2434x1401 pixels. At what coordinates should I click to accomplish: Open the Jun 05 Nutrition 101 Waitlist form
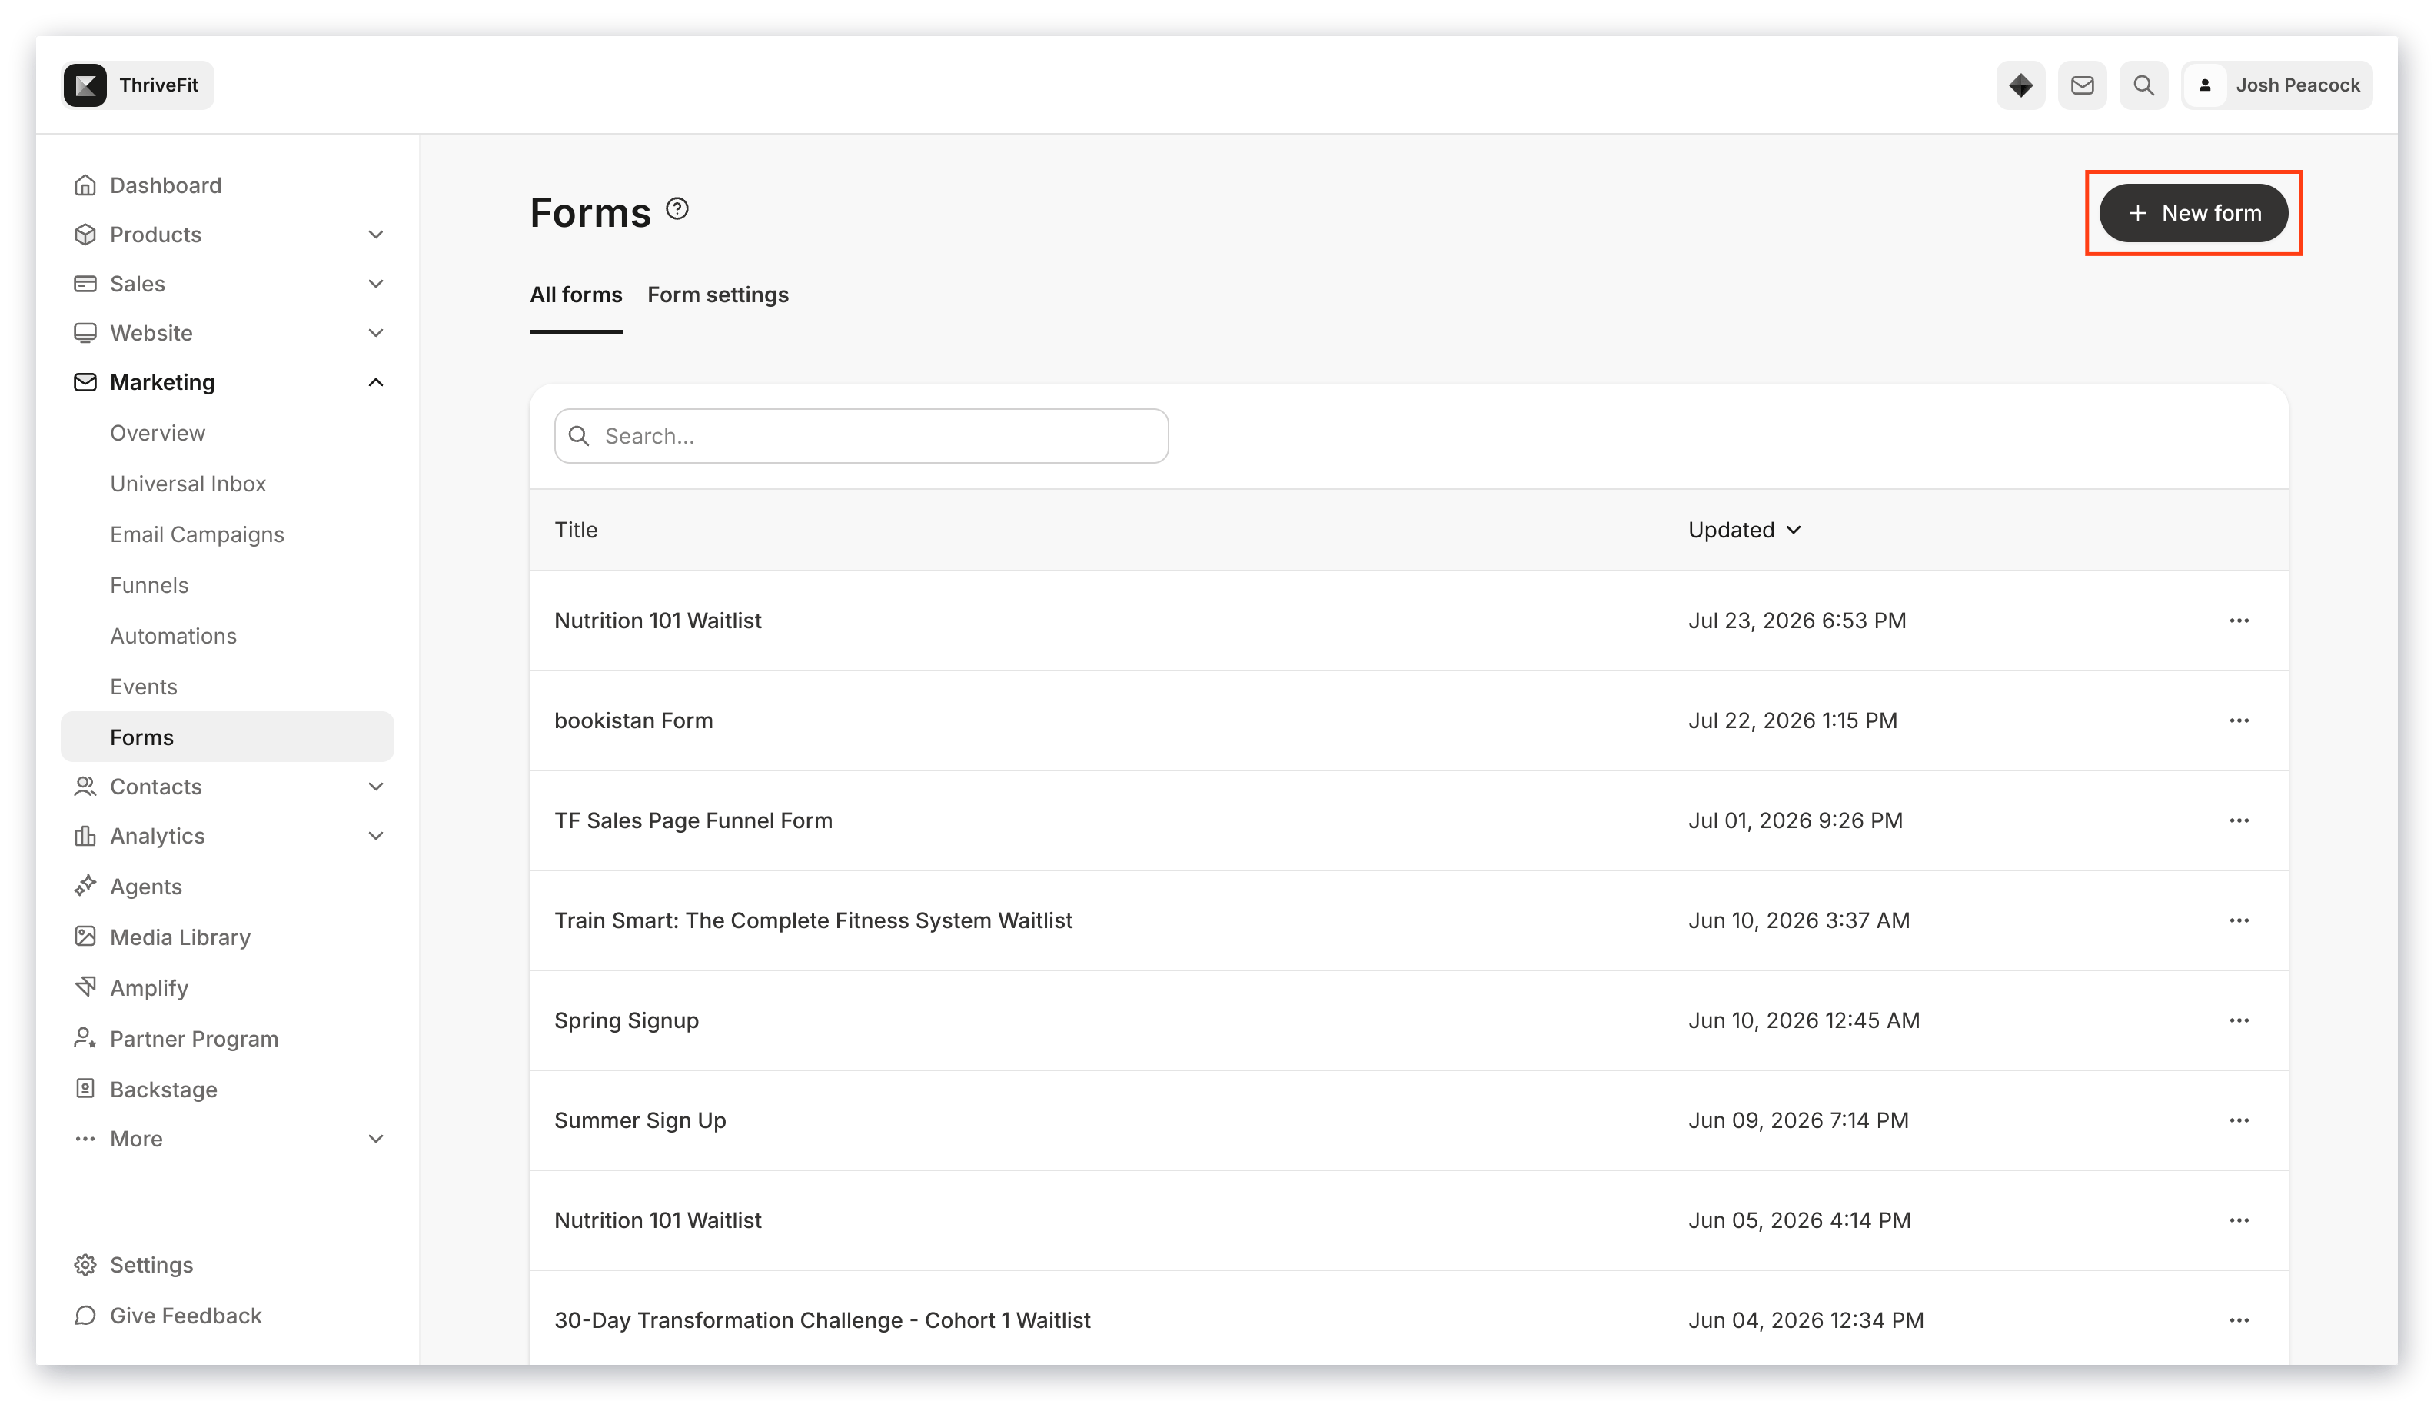tap(658, 1220)
